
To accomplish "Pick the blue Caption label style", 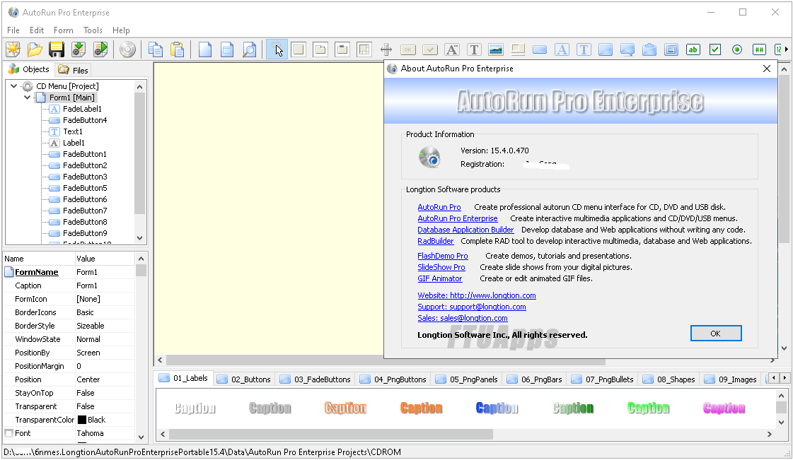I will click(497, 408).
